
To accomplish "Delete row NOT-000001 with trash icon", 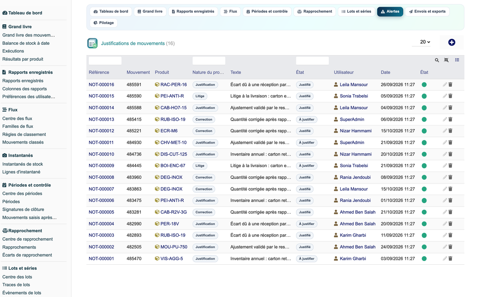I will pos(450,259).
